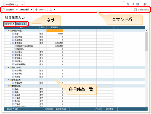
Task: Collapse the 普通預金 sub-account triangle
Action: click(x=11, y=43)
